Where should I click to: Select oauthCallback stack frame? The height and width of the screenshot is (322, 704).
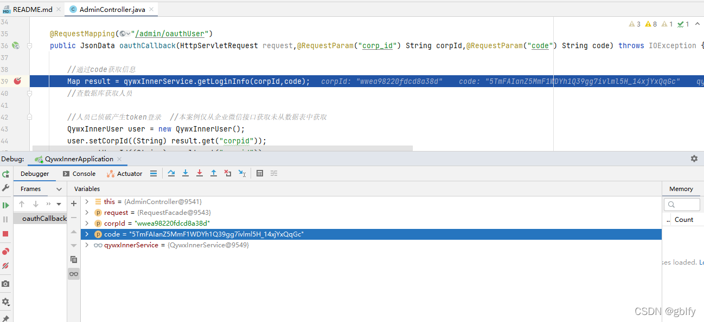click(40, 219)
